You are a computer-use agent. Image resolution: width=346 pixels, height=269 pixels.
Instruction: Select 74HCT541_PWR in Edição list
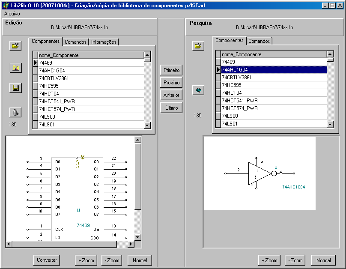click(91, 102)
